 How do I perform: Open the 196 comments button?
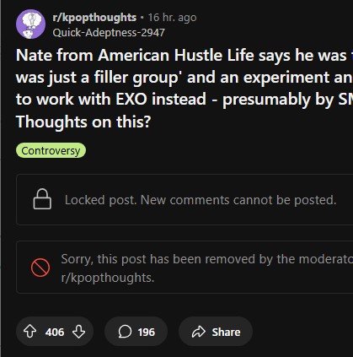(136, 332)
